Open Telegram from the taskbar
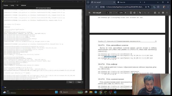The width and height of the screenshot is (172, 96). tap(96, 92)
